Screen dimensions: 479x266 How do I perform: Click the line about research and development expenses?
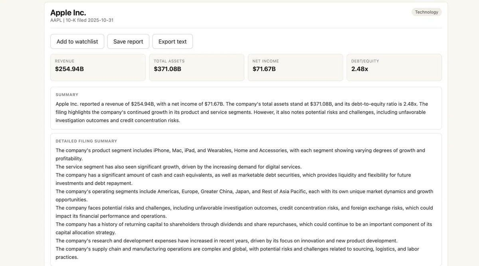(226, 240)
